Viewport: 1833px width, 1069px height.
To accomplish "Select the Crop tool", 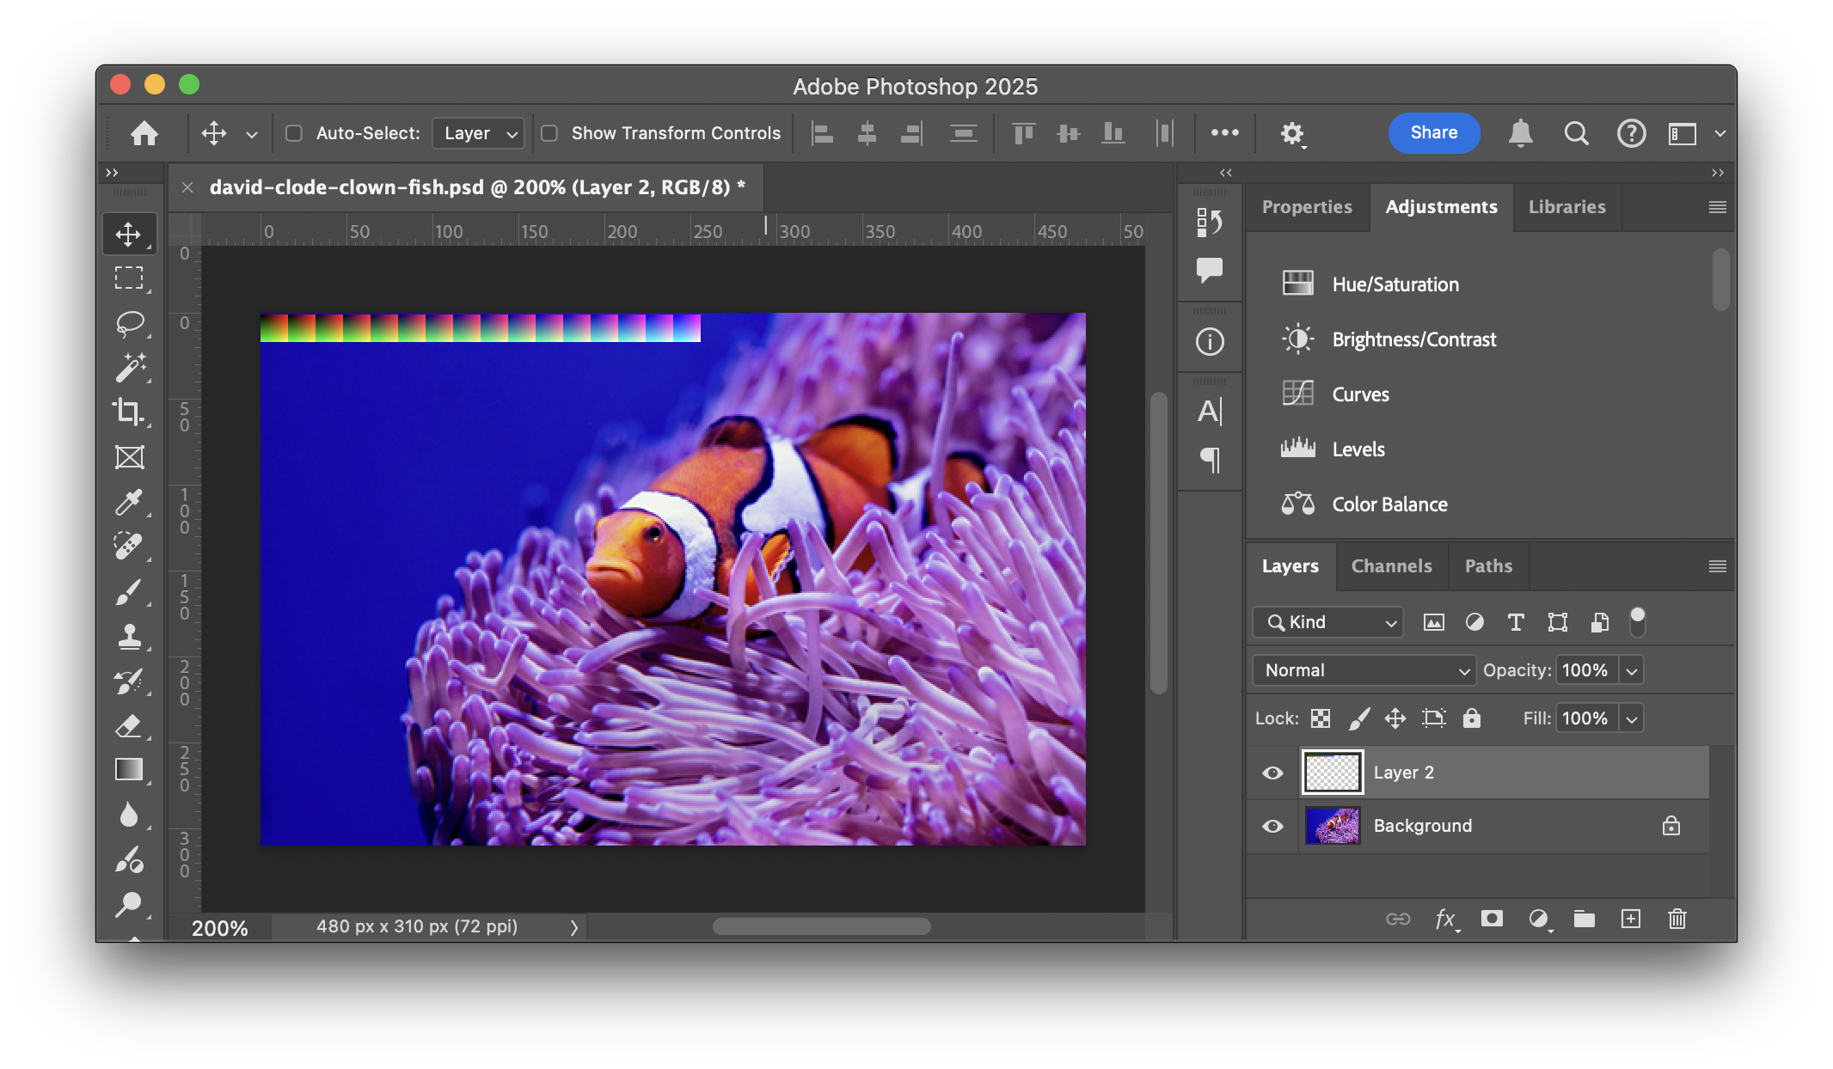I will pos(128,412).
